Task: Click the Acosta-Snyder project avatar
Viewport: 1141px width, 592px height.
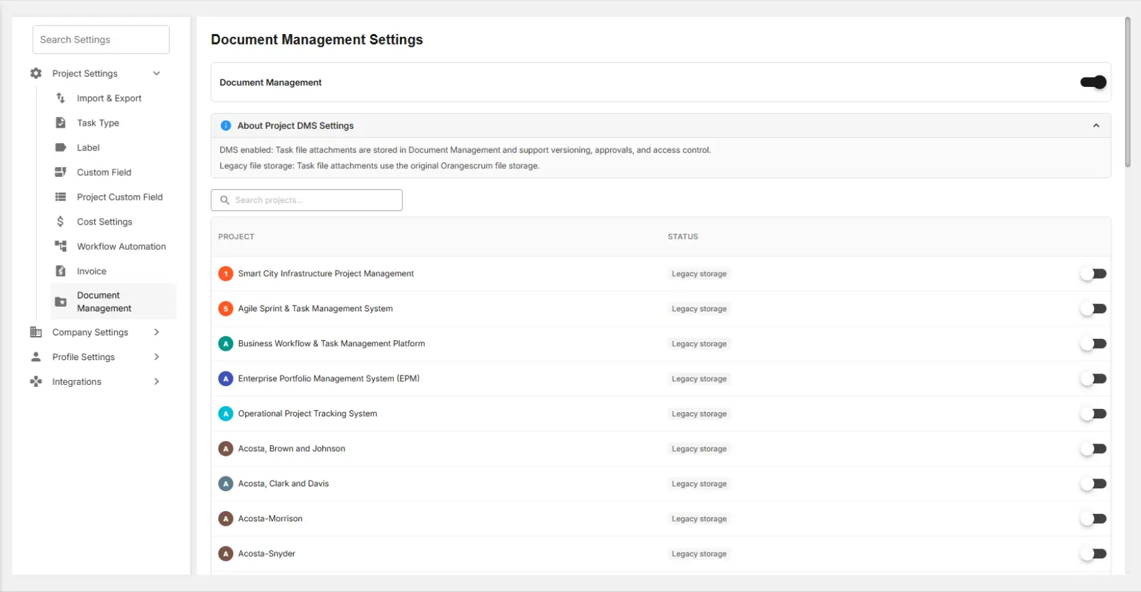Action: click(x=226, y=554)
